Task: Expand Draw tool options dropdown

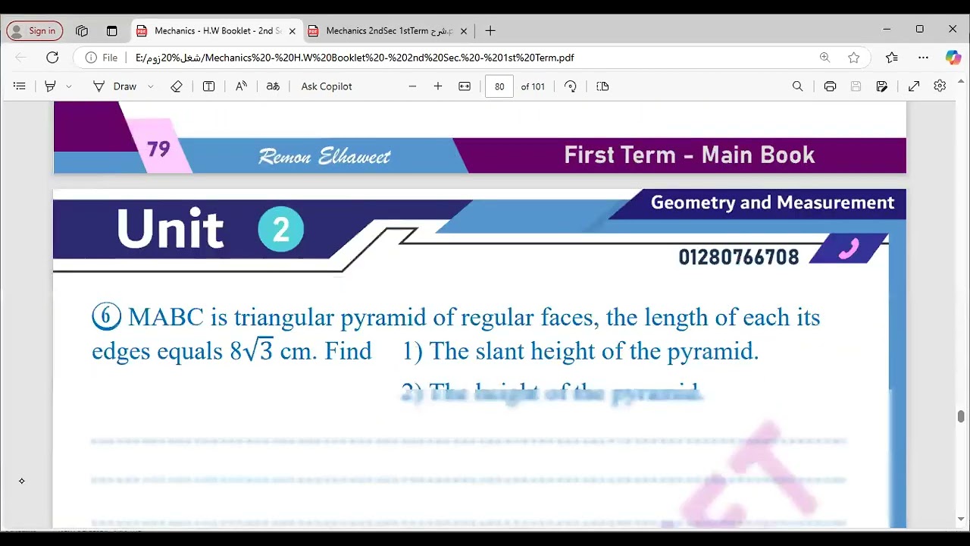Action: pos(150,86)
